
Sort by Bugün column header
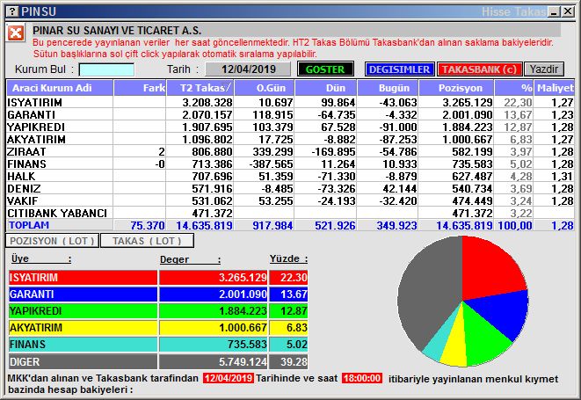[388, 88]
